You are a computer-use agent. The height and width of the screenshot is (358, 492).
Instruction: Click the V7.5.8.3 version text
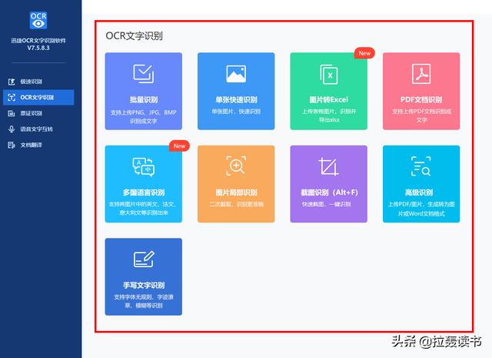coord(40,49)
